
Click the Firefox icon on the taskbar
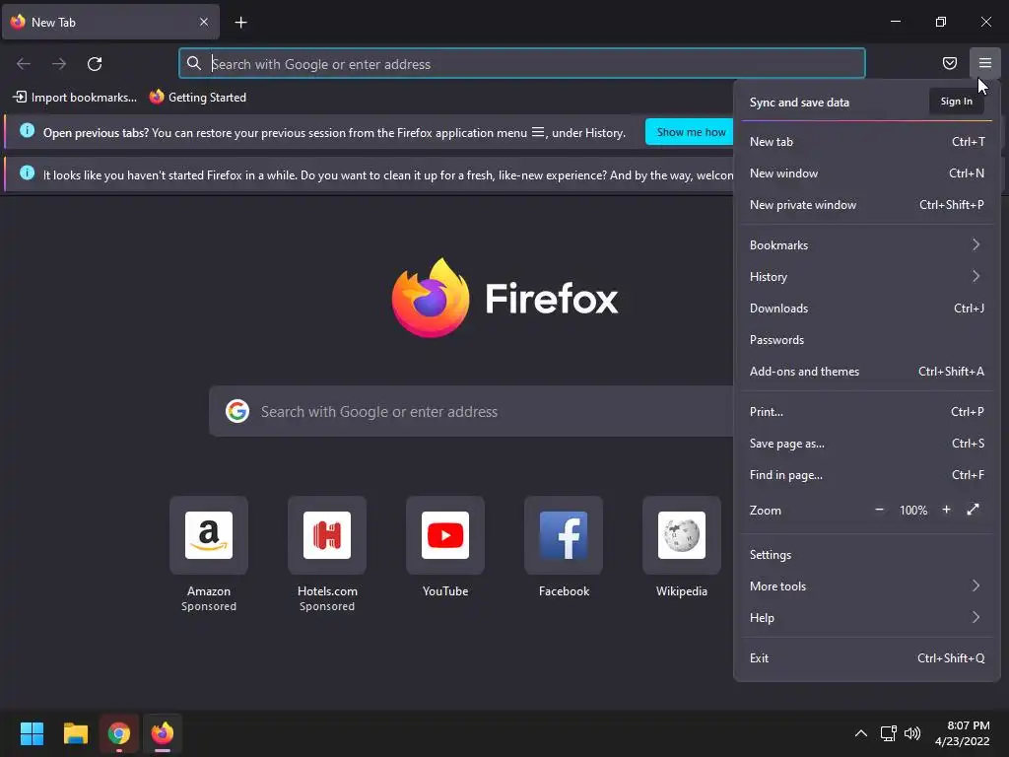(163, 733)
